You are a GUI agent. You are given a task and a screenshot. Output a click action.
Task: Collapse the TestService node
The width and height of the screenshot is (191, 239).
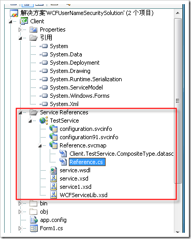click(x=30, y=121)
